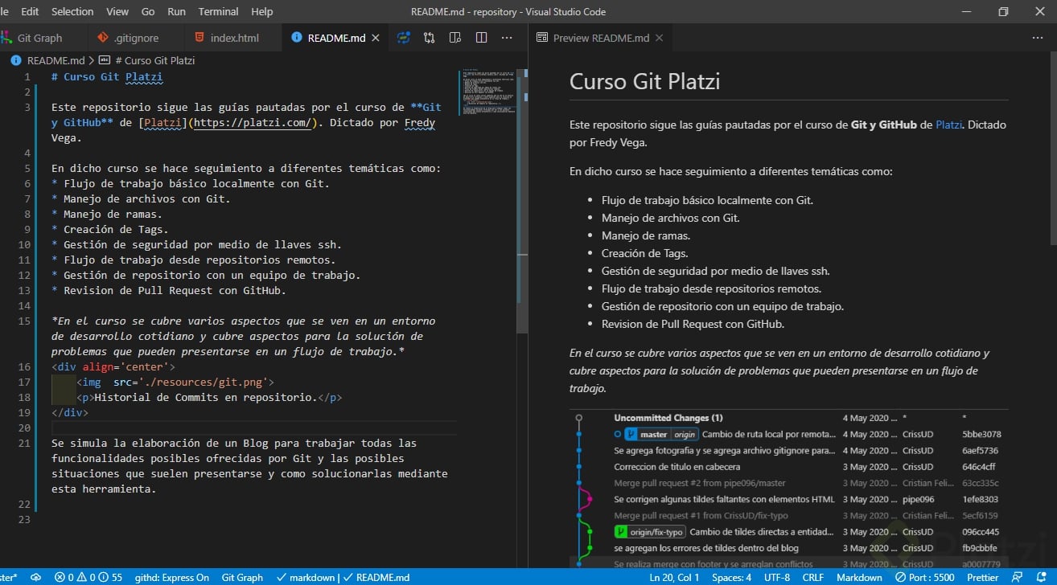This screenshot has height=585, width=1057.
Task: Click the Prettier status bar item
Action: pos(982,577)
